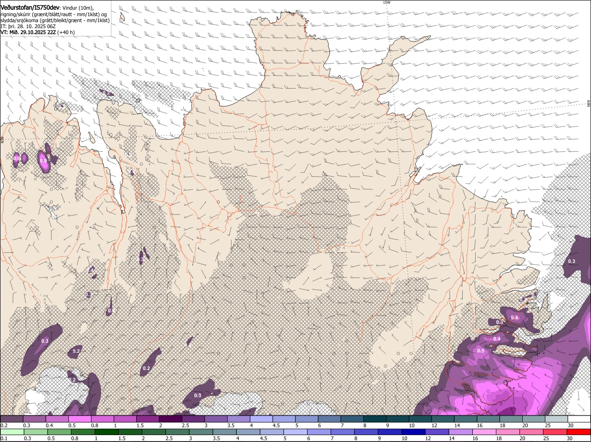591x442 pixels.
Task: Select the near-white swatch labeled 25 in the upper legend
Action: [x=556, y=418]
